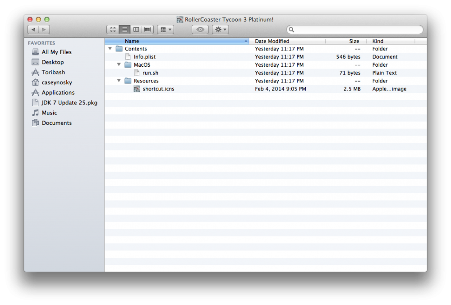Open the Arrange items dropdown

tap(165, 30)
